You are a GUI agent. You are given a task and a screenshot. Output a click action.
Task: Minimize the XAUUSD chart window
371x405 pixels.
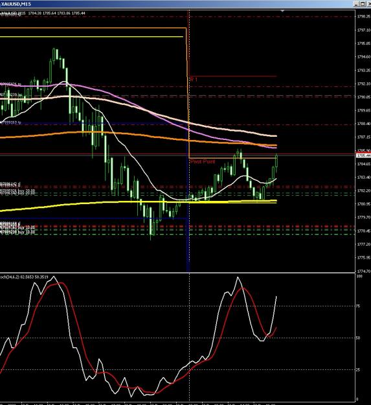[x=356, y=4]
